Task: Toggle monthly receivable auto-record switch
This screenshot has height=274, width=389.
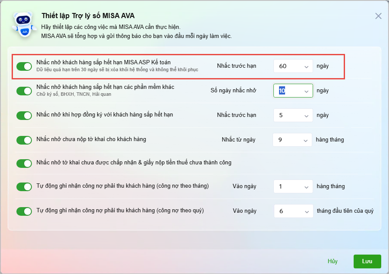Action: tap(24, 187)
